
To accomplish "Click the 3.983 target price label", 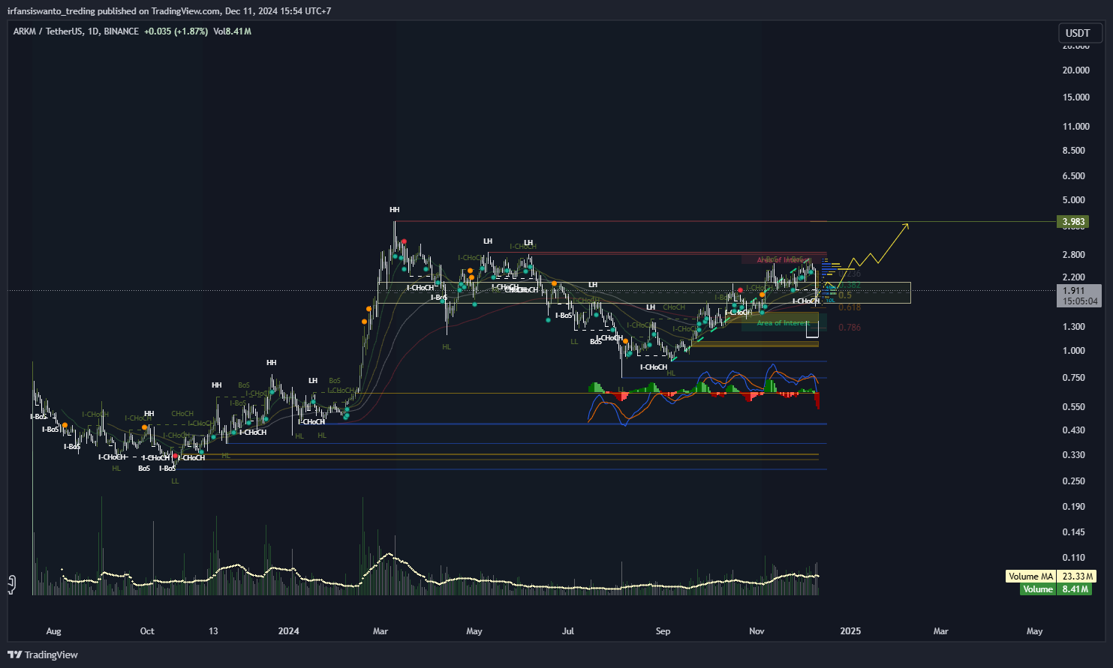I will pyautogui.click(x=1073, y=221).
